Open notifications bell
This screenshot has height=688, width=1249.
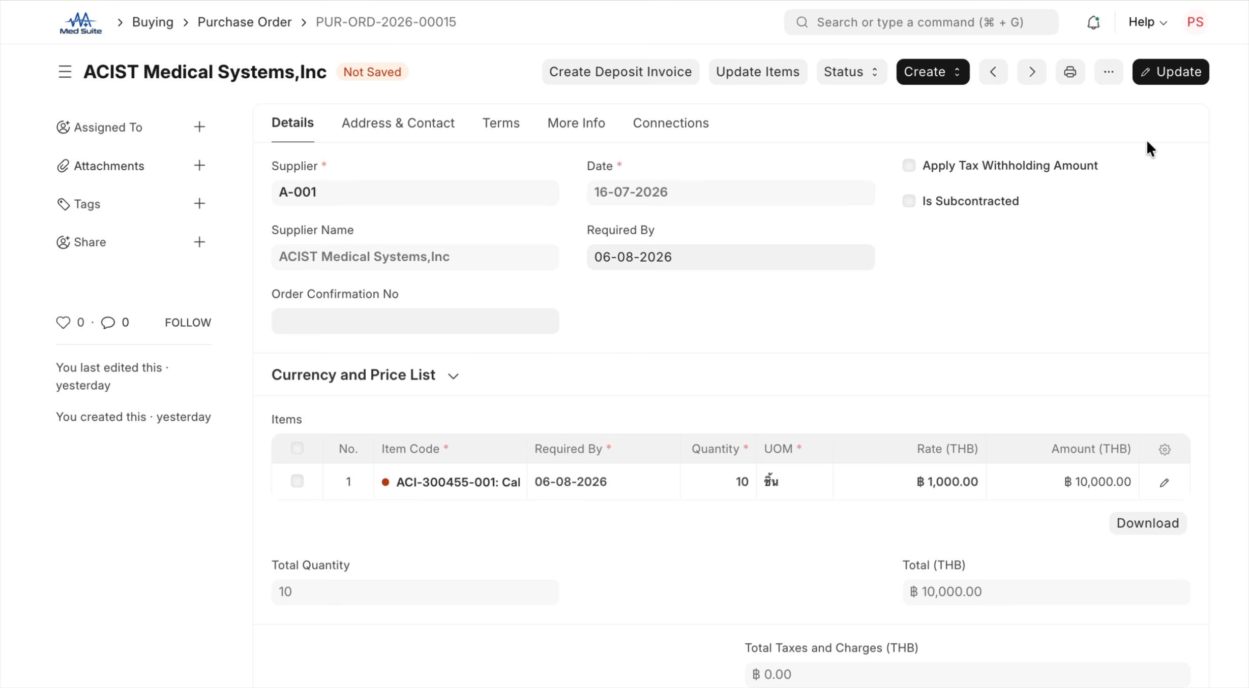pyautogui.click(x=1093, y=22)
